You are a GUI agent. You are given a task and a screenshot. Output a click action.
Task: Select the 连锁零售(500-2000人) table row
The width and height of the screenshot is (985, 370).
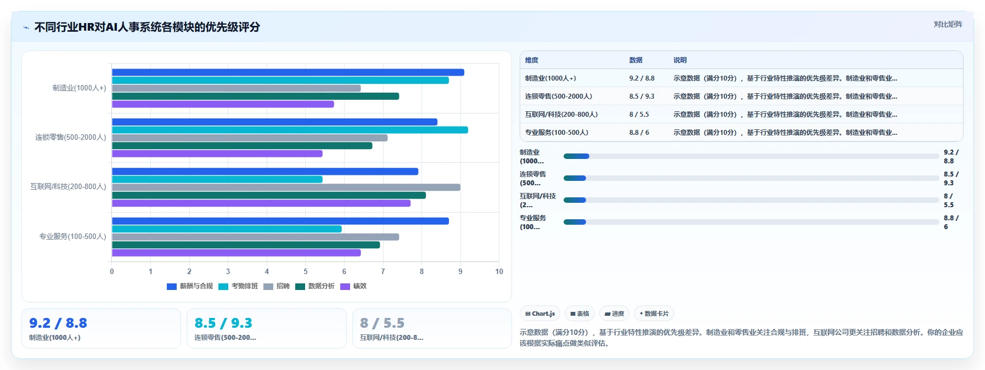[741, 96]
